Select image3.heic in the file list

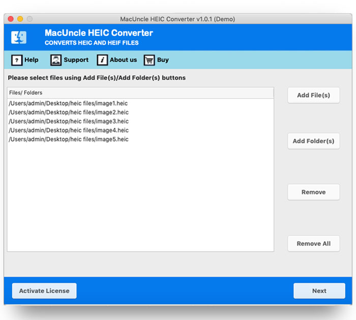[140, 121]
